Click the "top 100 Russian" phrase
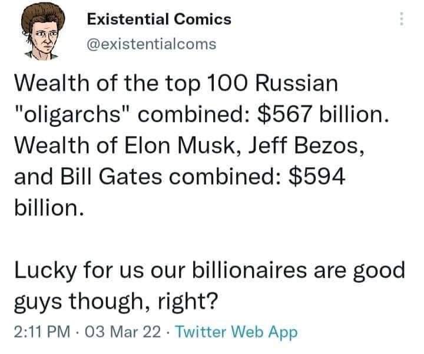 click(241, 83)
